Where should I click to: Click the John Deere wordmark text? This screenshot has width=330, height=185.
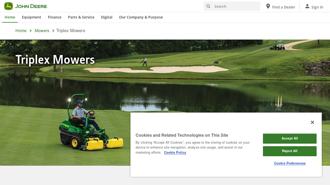[31, 6]
